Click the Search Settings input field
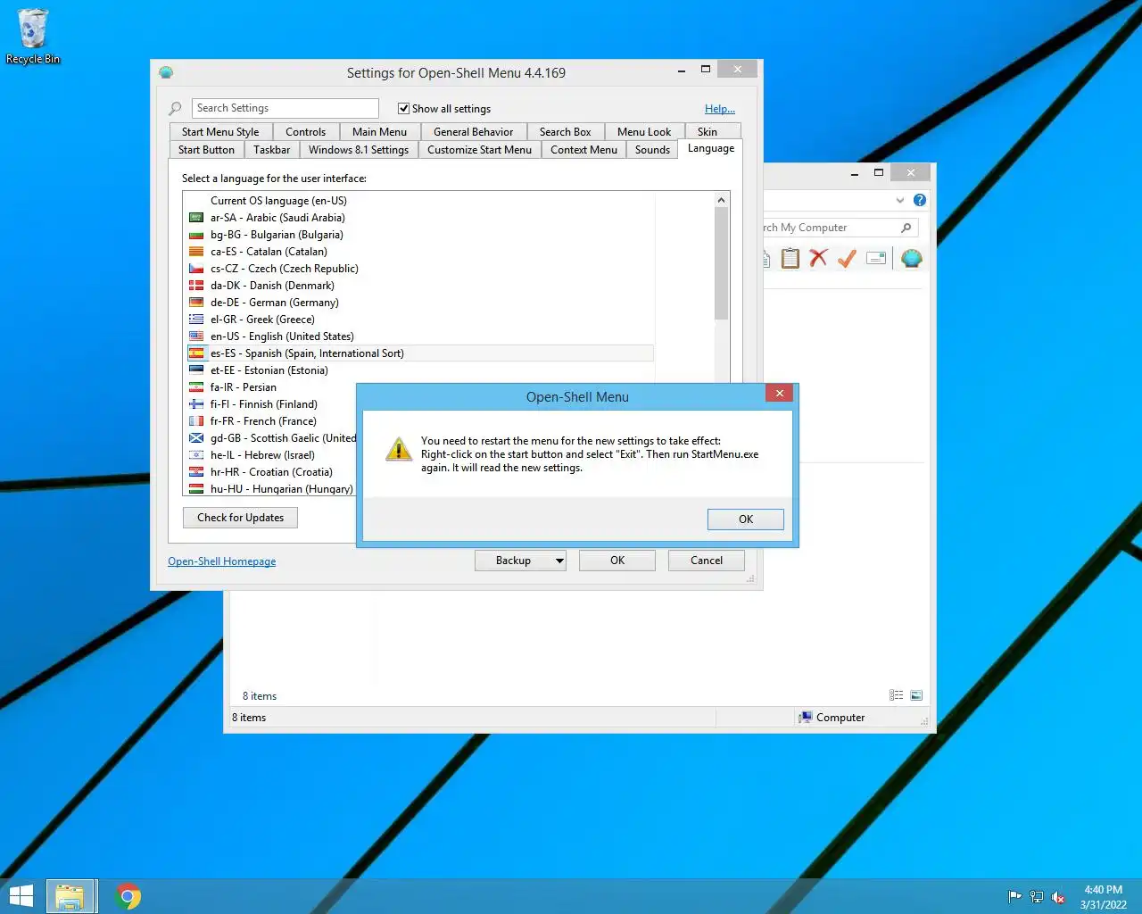1142x914 pixels. coord(285,108)
